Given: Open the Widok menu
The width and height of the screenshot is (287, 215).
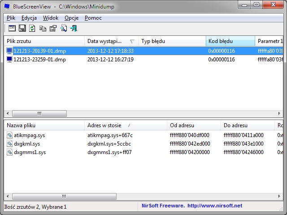Looking at the screenshot, I should click(x=51, y=18).
